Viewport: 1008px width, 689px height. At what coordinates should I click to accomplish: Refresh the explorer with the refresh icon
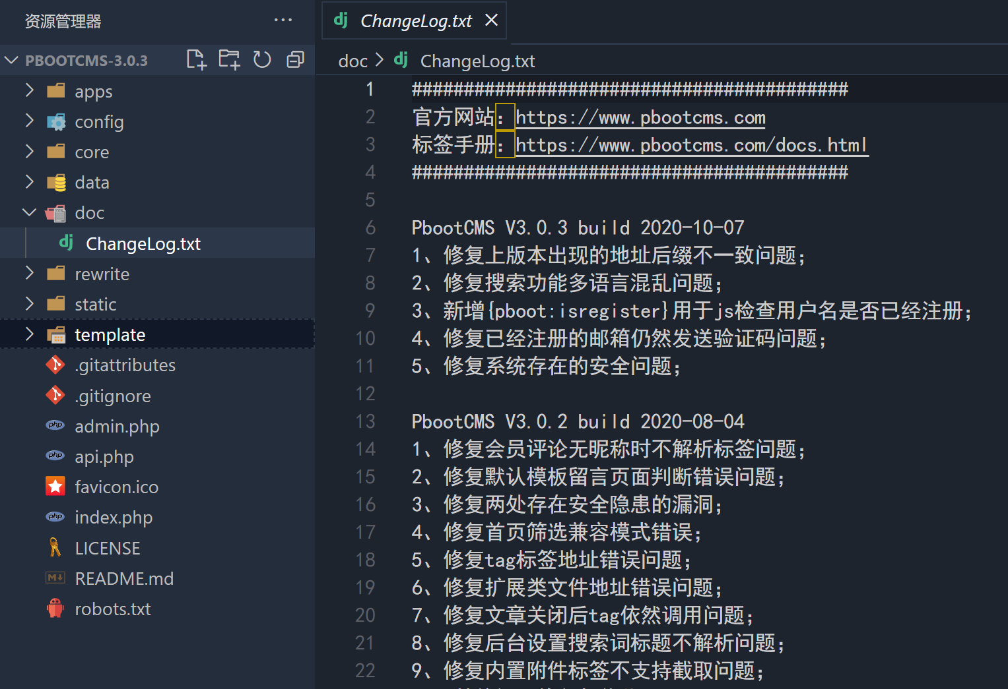tap(262, 60)
